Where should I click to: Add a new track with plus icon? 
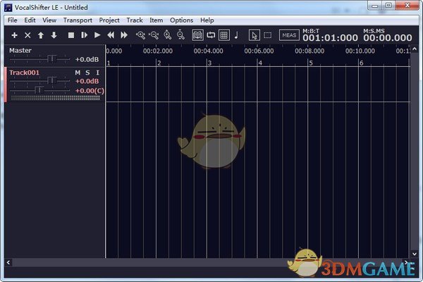pyautogui.click(x=14, y=35)
